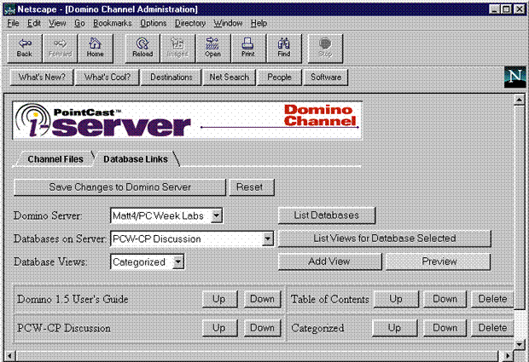The image size is (529, 362).
Task: Open the Go menu
Action: pyautogui.click(x=79, y=23)
